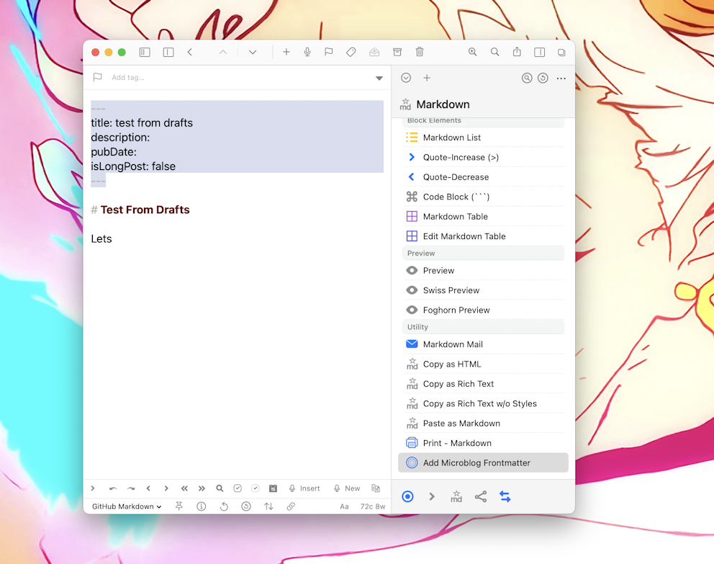Add a new action with plus icon
Screen dimensions: 714x564
427,78
